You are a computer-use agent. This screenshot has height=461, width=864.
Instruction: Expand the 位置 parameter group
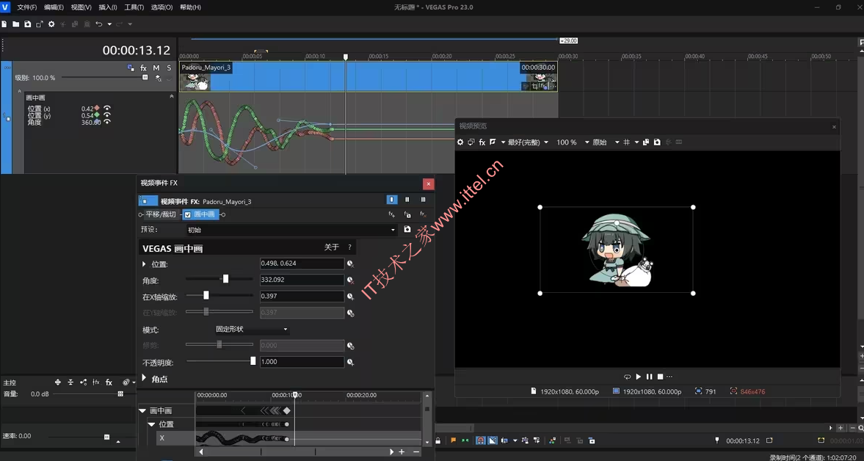pos(144,264)
